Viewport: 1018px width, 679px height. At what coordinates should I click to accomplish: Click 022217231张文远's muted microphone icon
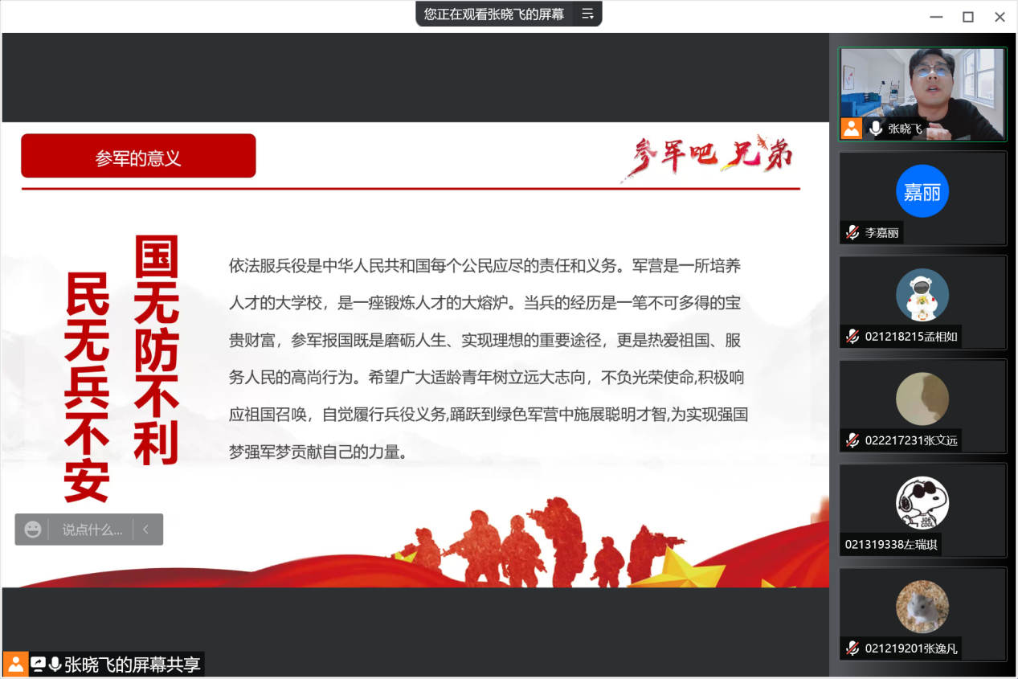[852, 440]
